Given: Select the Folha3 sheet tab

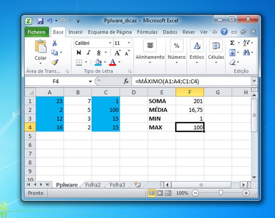Looking at the screenshot, I should pyautogui.click(x=118, y=185).
